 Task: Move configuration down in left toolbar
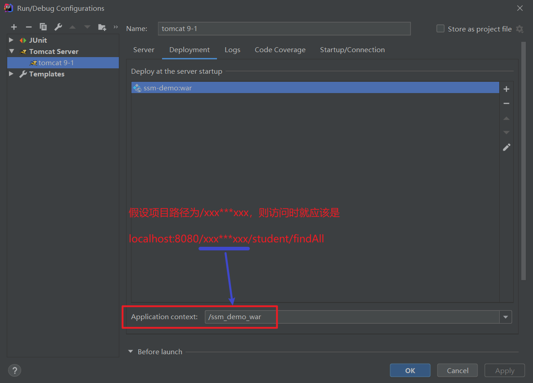point(87,27)
